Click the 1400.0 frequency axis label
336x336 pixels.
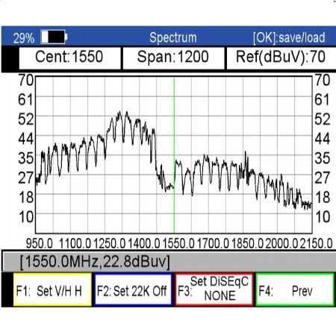(144, 243)
